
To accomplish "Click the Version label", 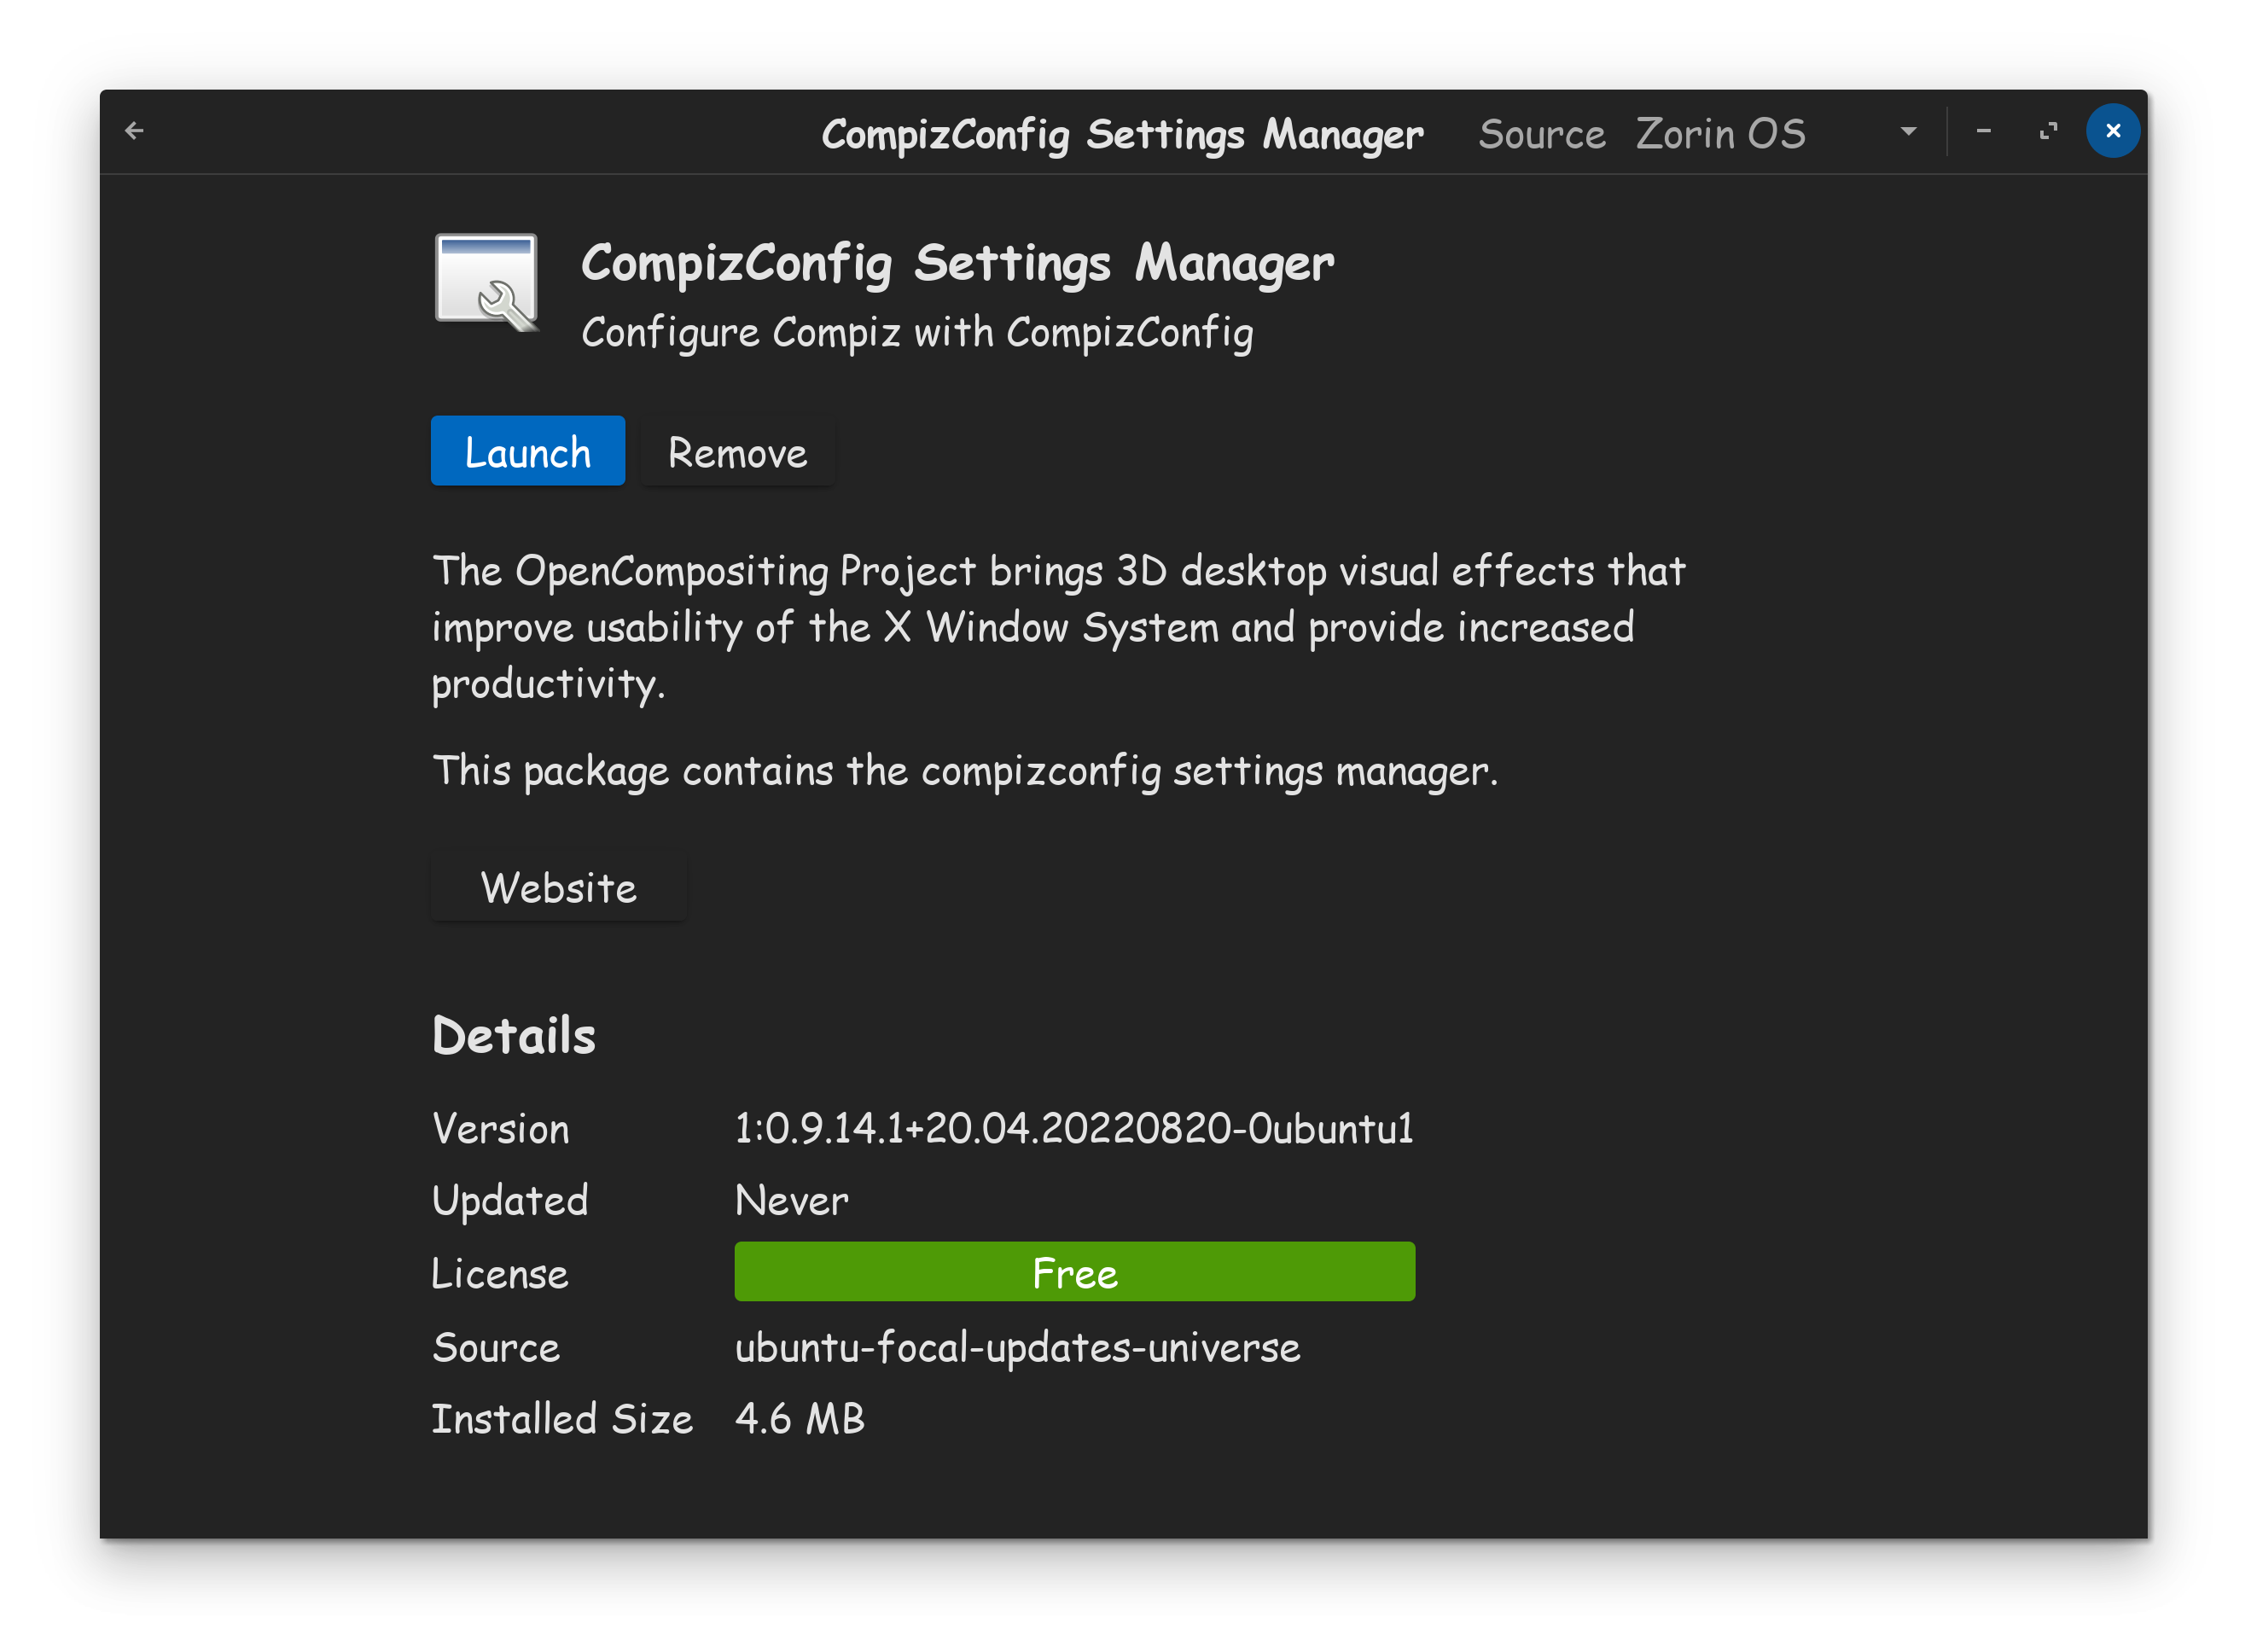I will tap(501, 1129).
